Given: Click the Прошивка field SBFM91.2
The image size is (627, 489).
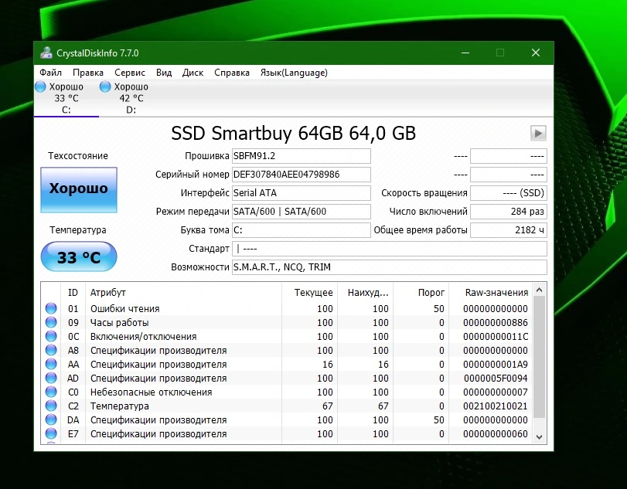Looking at the screenshot, I should (301, 156).
